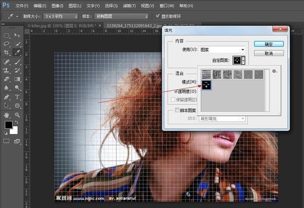Select the Hand tool
This screenshot has width=304, height=208.
(7, 115)
